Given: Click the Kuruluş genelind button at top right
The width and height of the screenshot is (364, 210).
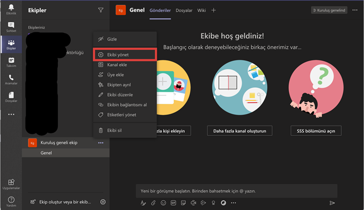Looking at the screenshot, I should coord(329,10).
